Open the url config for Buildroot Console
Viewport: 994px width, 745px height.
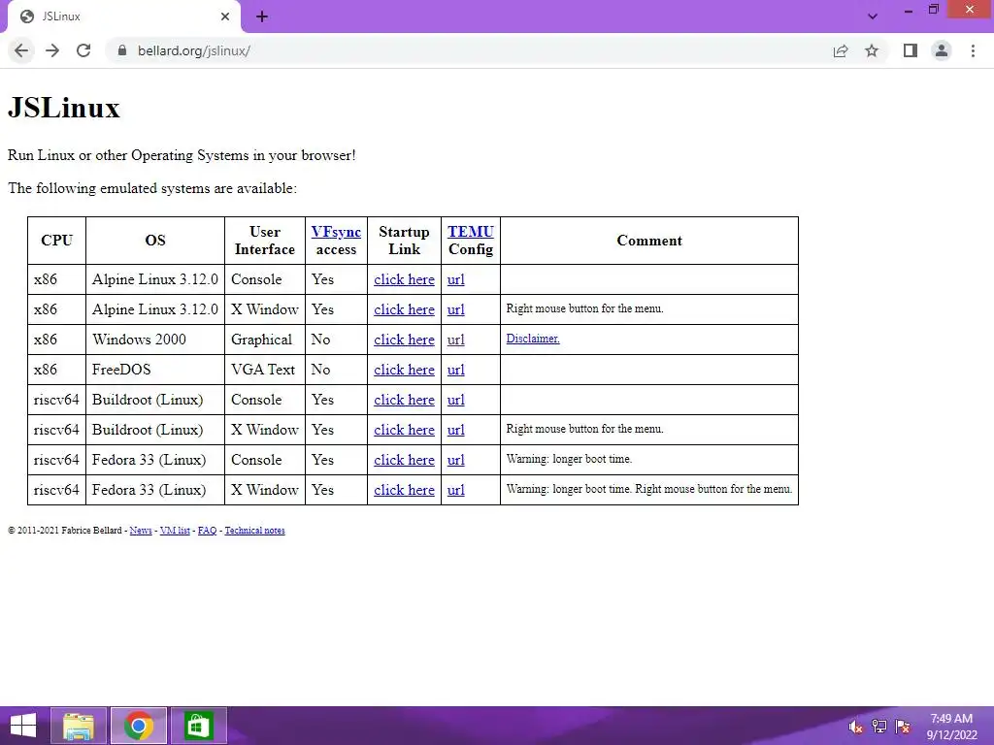(x=456, y=400)
